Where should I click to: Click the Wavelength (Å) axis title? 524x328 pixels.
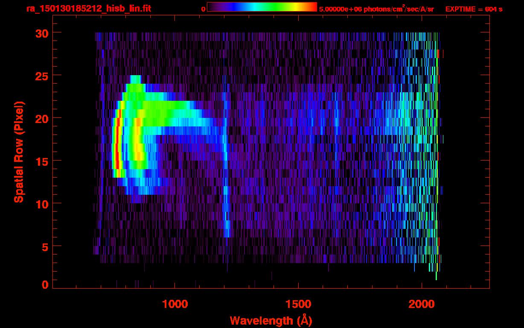tap(271, 320)
